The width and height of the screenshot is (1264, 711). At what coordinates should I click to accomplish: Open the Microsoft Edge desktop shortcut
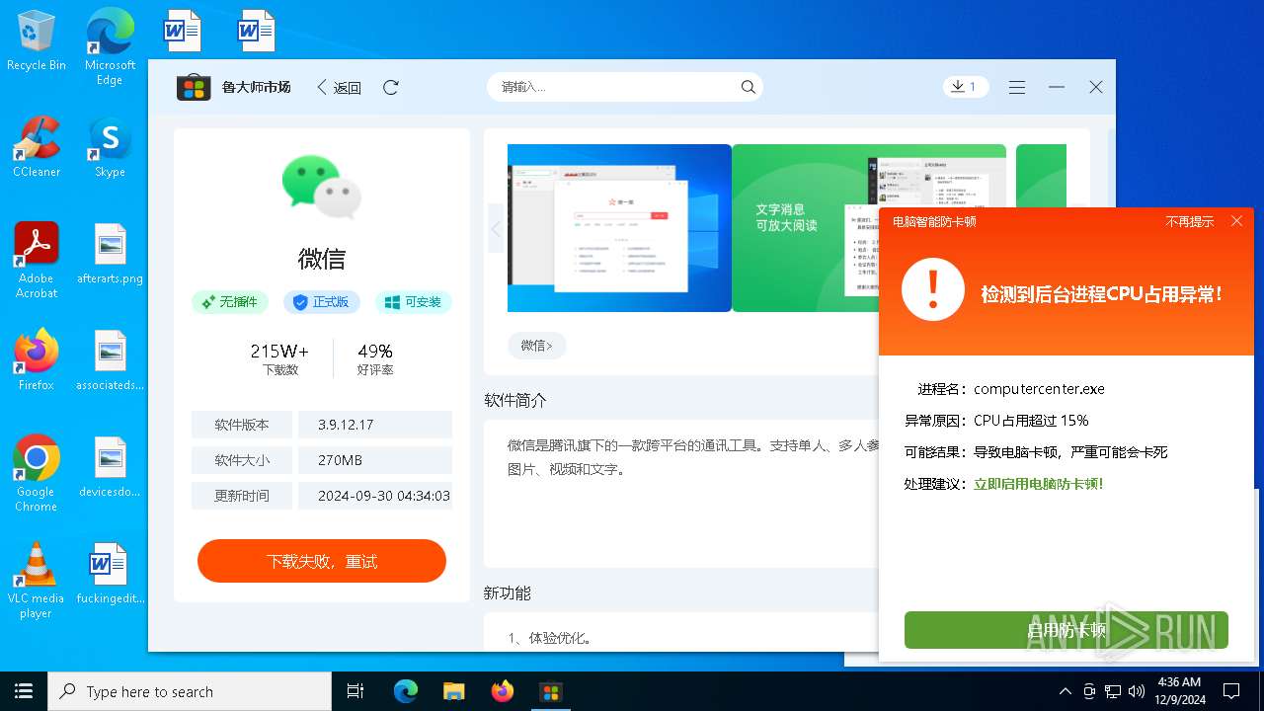(x=110, y=47)
